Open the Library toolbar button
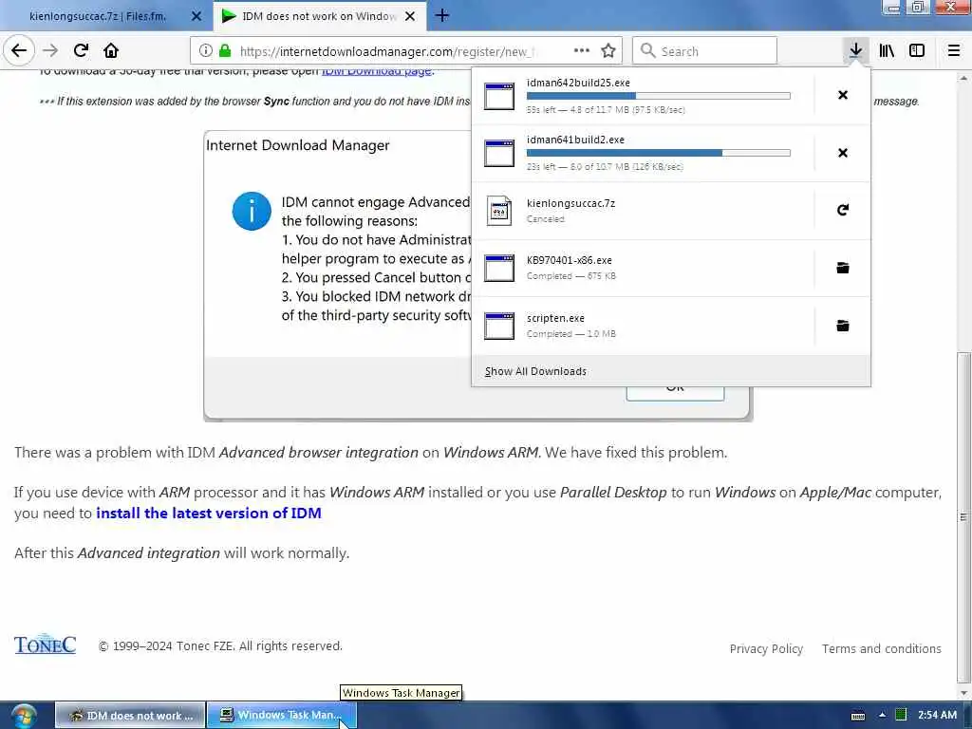 (x=887, y=51)
